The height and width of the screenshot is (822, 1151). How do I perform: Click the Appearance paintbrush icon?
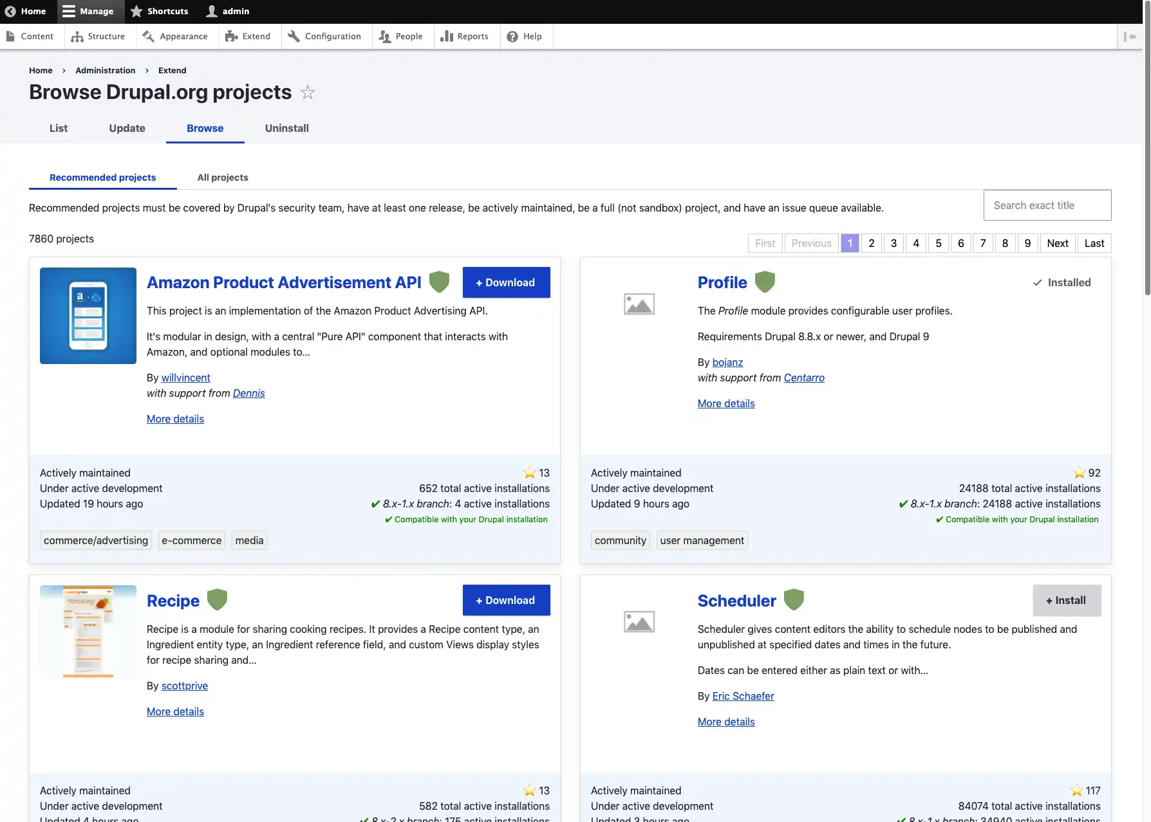[147, 36]
